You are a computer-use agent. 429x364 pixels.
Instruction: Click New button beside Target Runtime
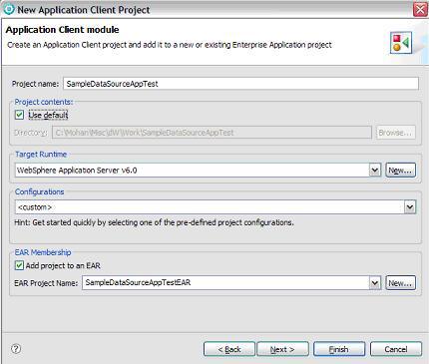(x=400, y=171)
